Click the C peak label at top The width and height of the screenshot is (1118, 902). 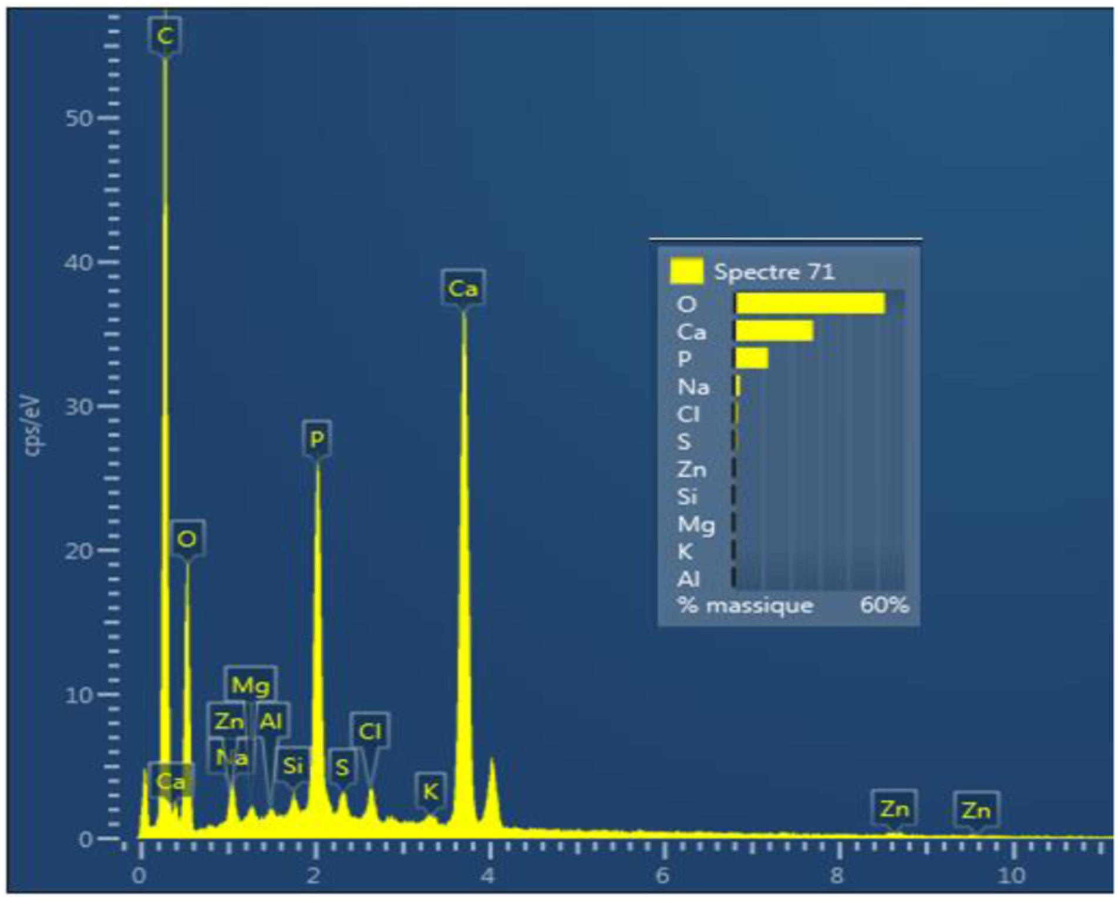[165, 36]
